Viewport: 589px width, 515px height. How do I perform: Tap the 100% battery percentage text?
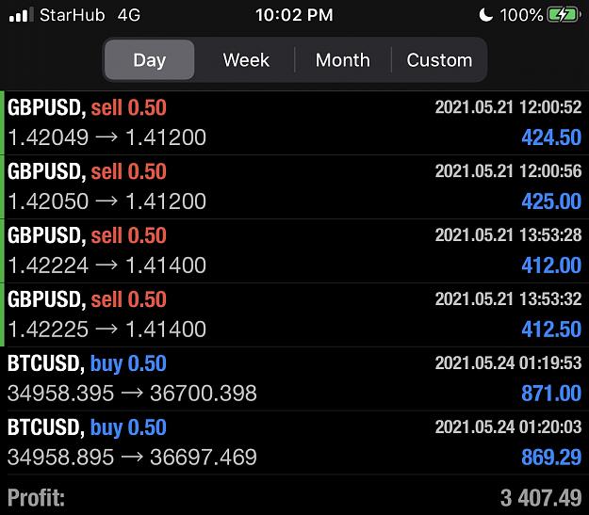tap(521, 15)
